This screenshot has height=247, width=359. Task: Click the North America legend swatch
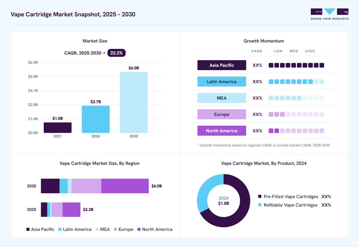139,229
